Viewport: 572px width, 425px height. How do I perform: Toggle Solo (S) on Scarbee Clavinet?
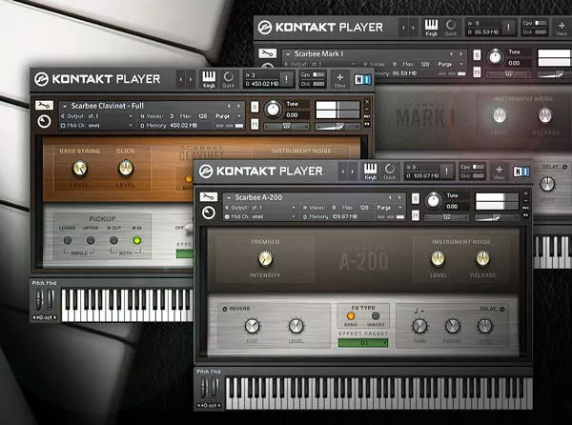pos(255,107)
